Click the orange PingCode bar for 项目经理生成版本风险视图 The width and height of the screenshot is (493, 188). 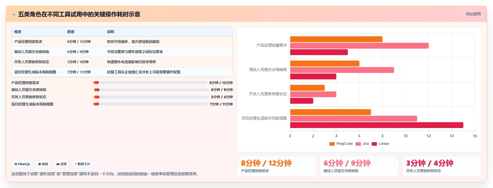331,112
